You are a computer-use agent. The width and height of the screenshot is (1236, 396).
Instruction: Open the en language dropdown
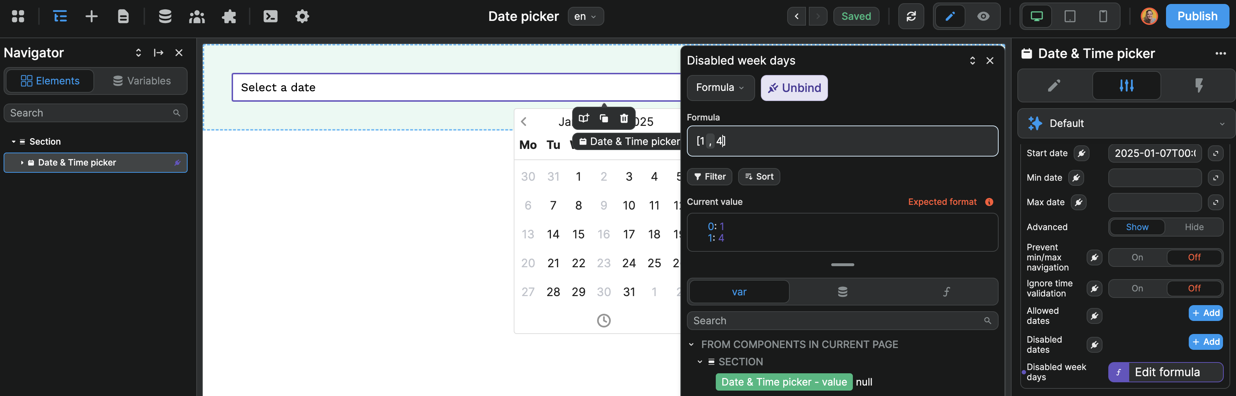(x=586, y=16)
